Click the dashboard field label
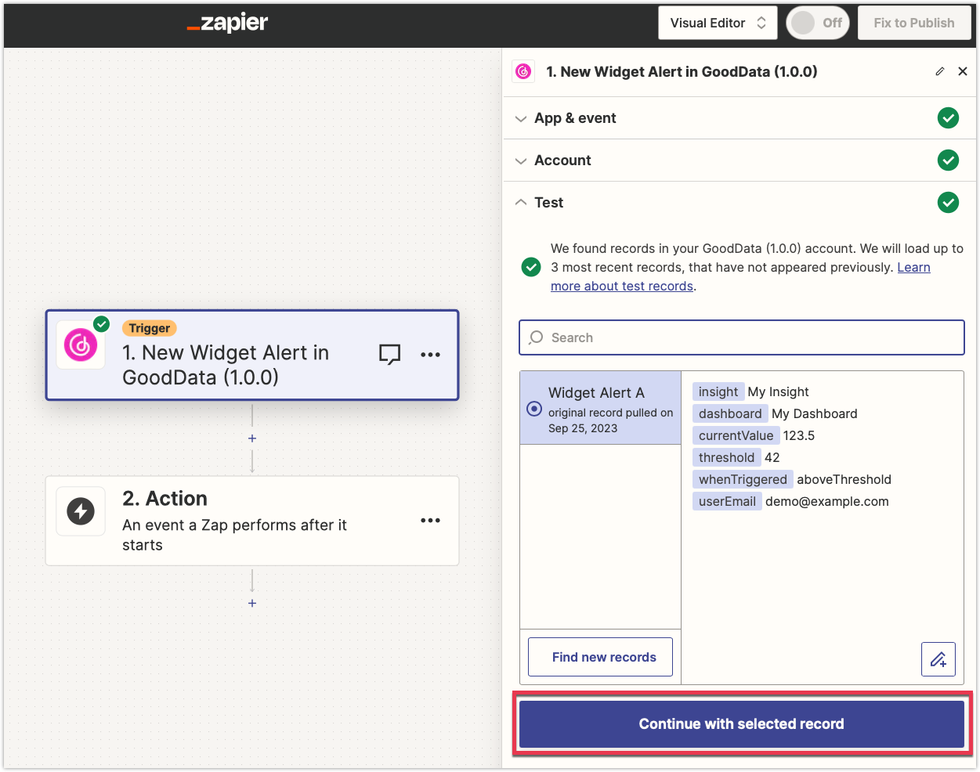This screenshot has height=772, width=980. (x=730, y=413)
